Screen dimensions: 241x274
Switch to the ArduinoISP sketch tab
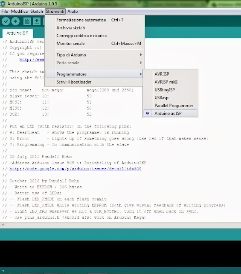pyautogui.click(x=17, y=33)
